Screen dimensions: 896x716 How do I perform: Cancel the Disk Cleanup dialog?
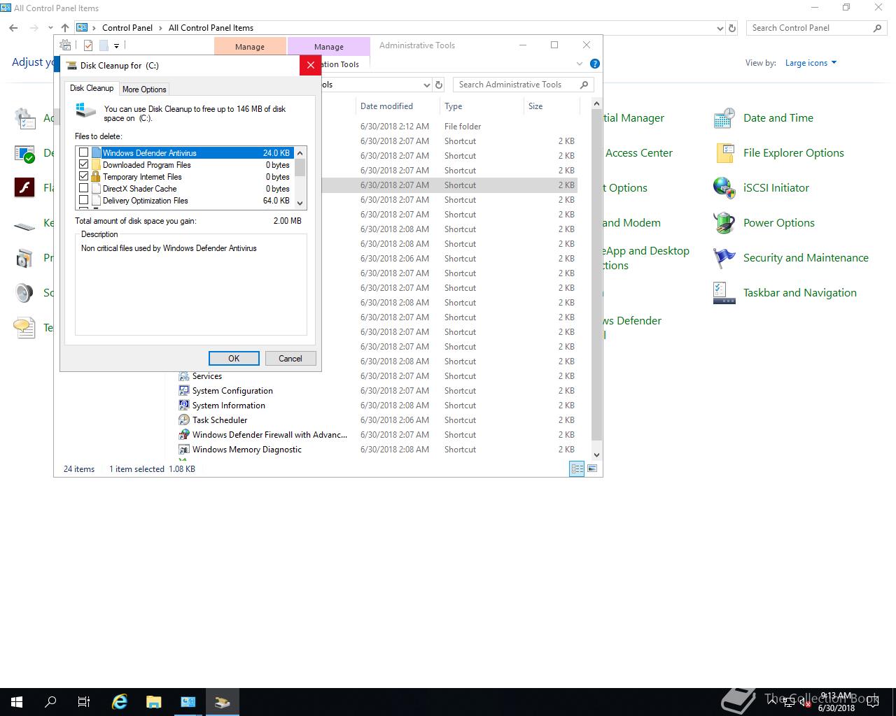[x=290, y=358]
